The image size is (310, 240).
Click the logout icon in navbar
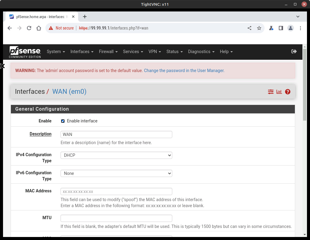[294, 52]
